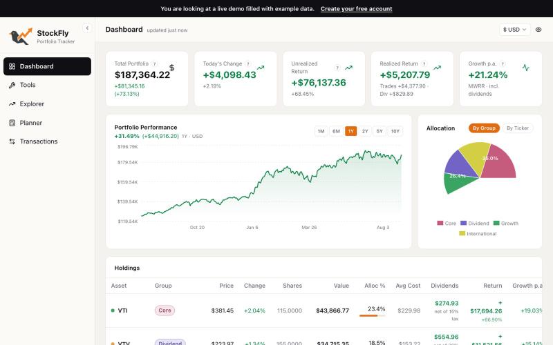Sort holdings by Price column header
The width and height of the screenshot is (553, 345).
click(x=226, y=286)
